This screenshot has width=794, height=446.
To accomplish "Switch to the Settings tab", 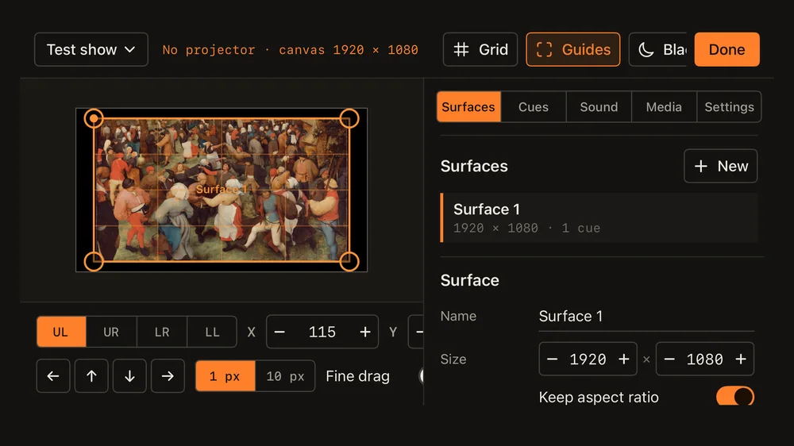I will (x=729, y=107).
